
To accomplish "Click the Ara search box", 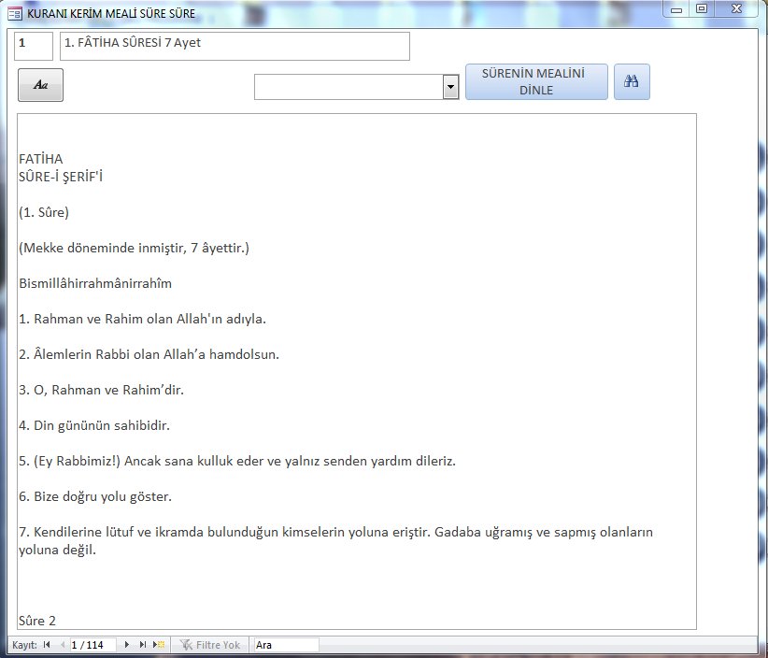I will (x=285, y=645).
